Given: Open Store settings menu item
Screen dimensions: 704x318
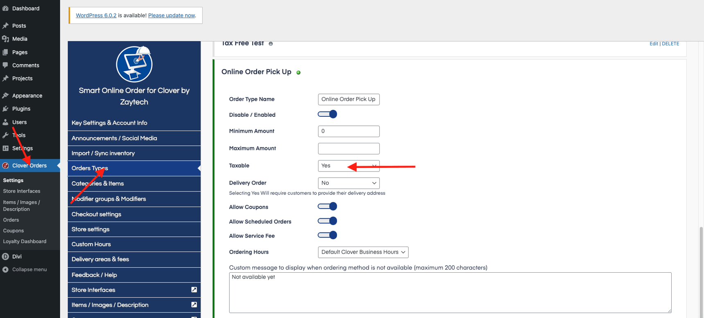Looking at the screenshot, I should [134, 229].
